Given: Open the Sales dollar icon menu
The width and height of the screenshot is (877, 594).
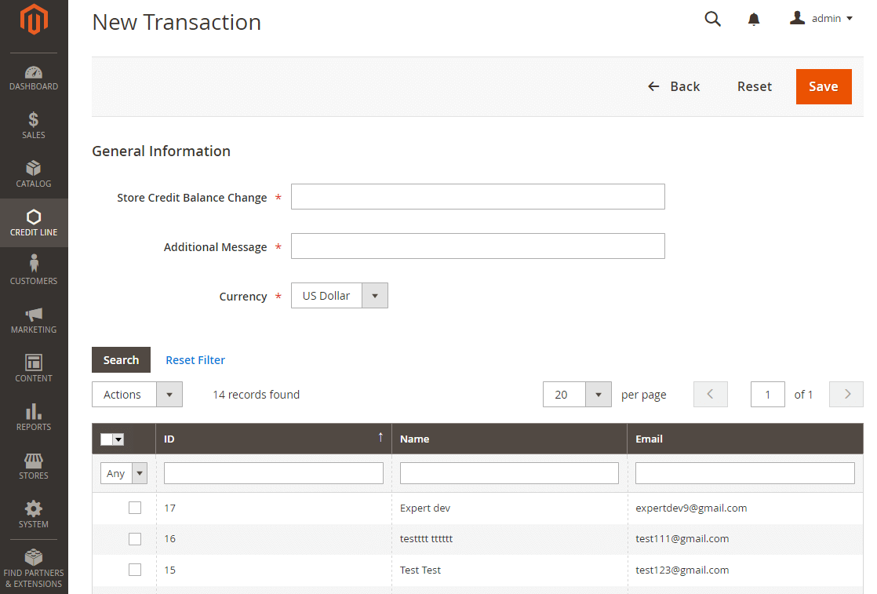Looking at the screenshot, I should click(34, 120).
